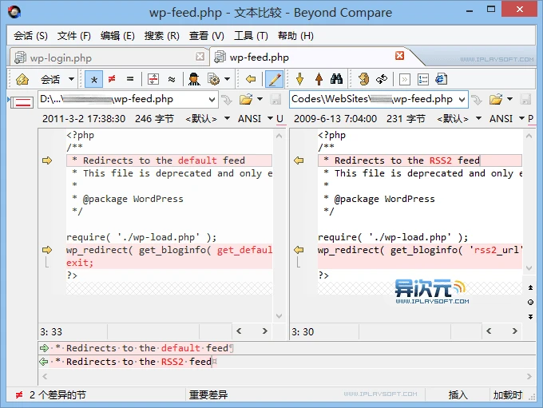Image resolution: width=543 pixels, height=408 pixels.
Task: Click the next section (») toolbar icon
Action: coord(405,79)
